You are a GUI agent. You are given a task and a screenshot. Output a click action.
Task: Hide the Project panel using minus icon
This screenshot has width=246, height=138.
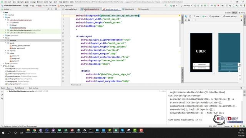[x=59, y=9]
